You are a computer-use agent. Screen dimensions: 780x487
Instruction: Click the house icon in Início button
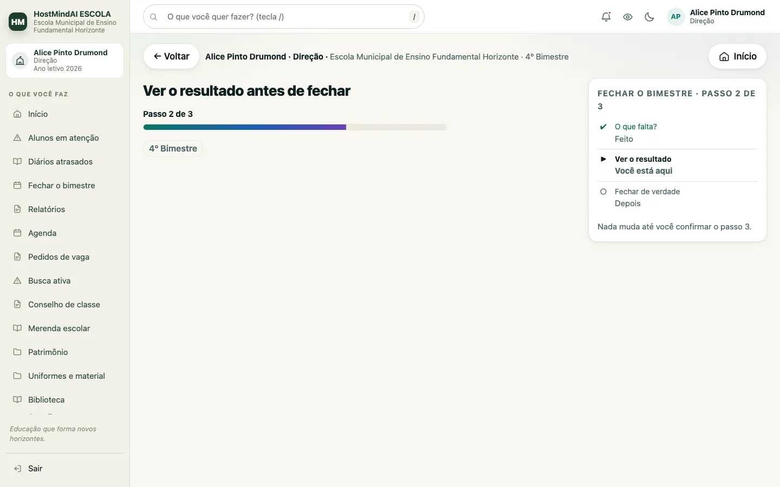coord(724,57)
